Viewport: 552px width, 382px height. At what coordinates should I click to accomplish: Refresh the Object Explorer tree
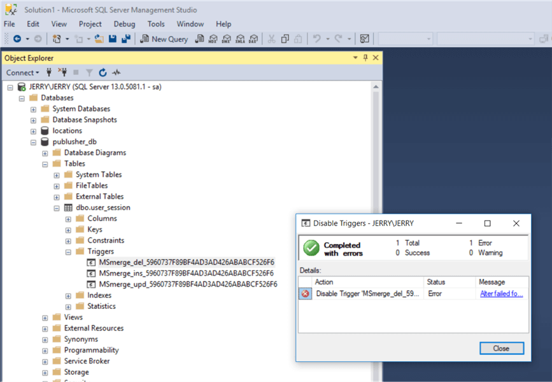103,72
